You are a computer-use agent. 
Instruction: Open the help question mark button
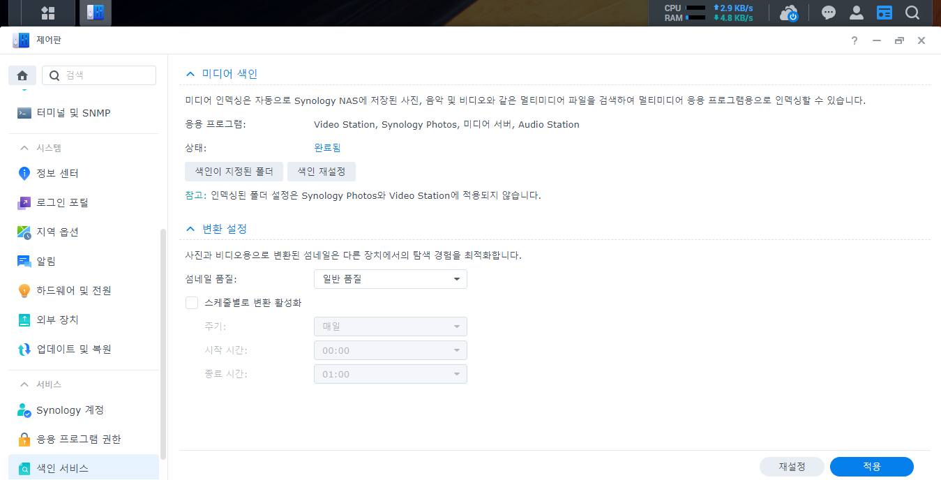point(854,40)
